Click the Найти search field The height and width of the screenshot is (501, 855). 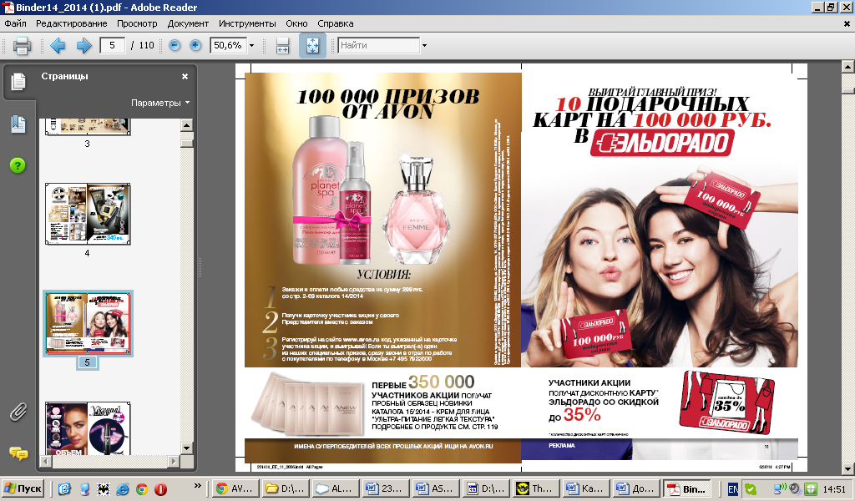click(378, 45)
